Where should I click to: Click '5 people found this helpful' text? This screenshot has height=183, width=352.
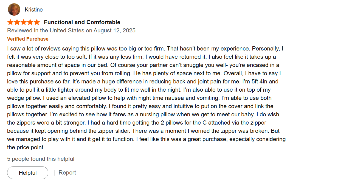point(41,159)
